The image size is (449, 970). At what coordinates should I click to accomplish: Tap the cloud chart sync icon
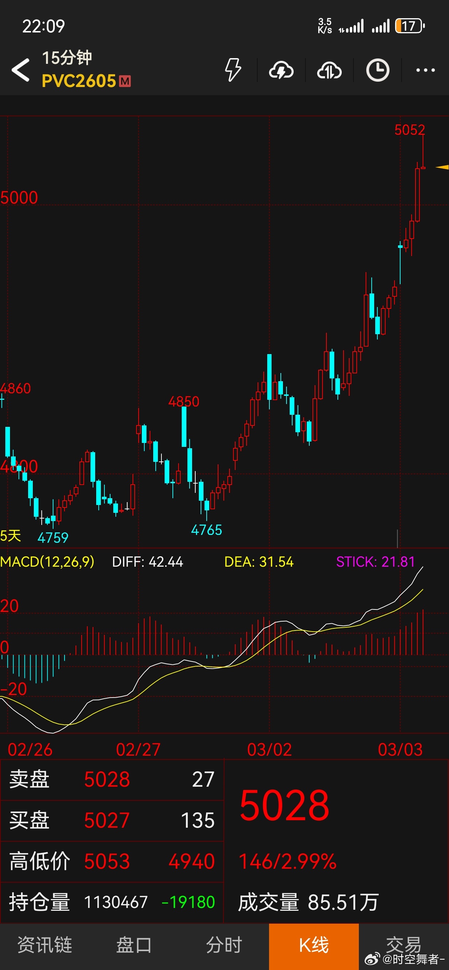[x=329, y=70]
